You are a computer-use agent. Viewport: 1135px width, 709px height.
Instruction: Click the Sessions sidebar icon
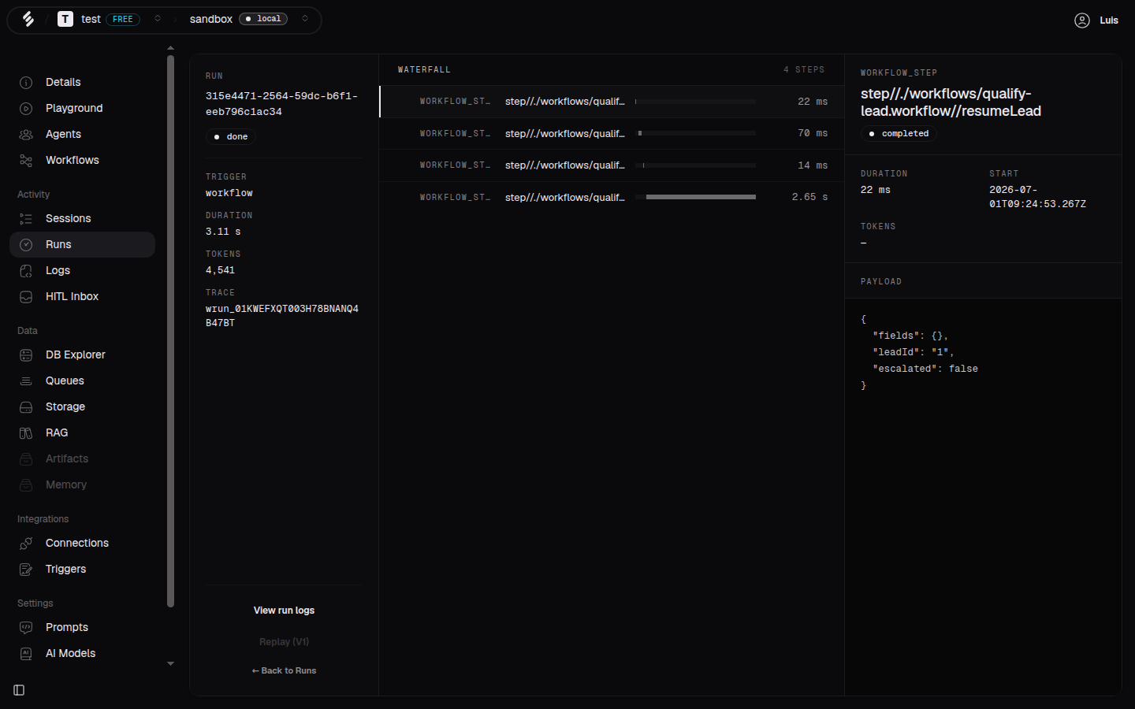(26, 218)
